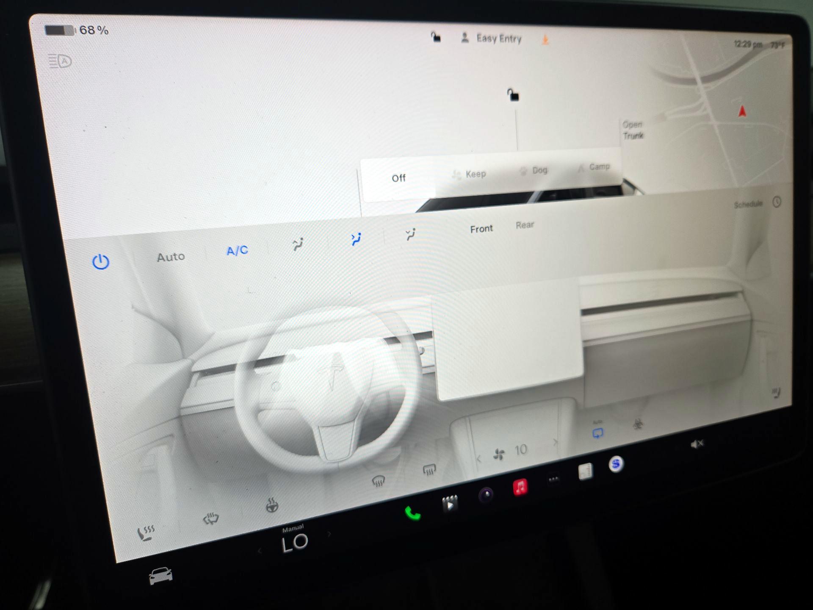The width and height of the screenshot is (813, 610).
Task: Raise temperature with arrow right of LO
Action: pyautogui.click(x=329, y=534)
